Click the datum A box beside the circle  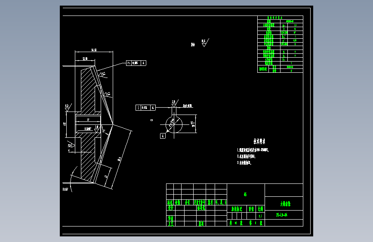pyautogui.click(x=163, y=136)
